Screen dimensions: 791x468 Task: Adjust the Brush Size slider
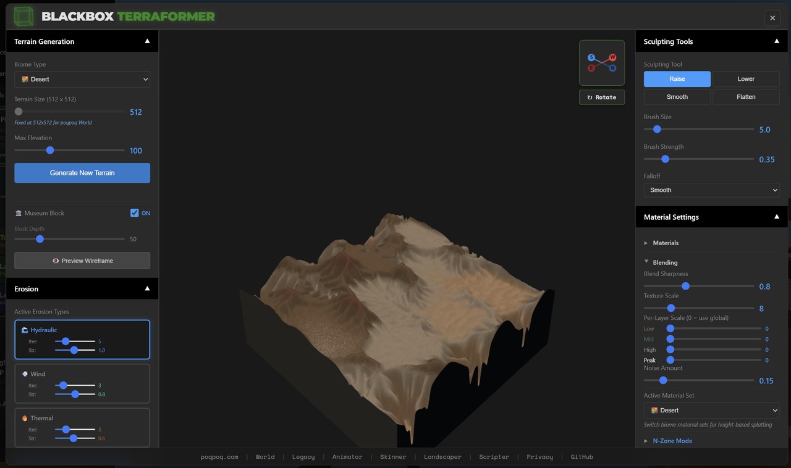699,129
